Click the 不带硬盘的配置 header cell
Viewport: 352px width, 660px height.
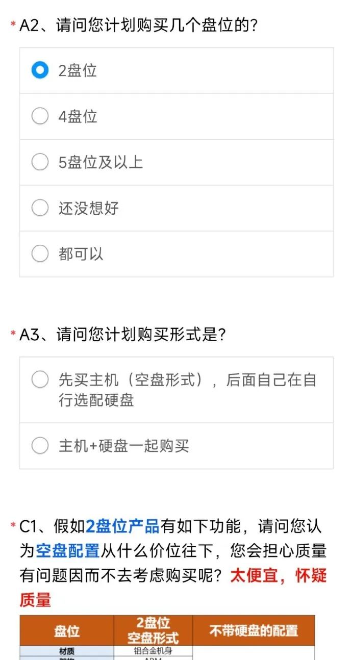254,630
